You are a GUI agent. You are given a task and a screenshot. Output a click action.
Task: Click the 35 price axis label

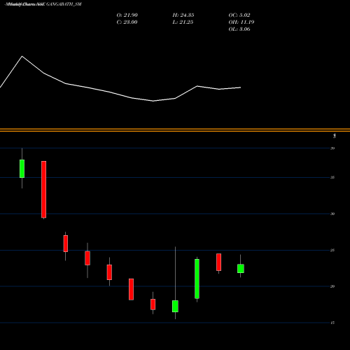tap(332, 177)
